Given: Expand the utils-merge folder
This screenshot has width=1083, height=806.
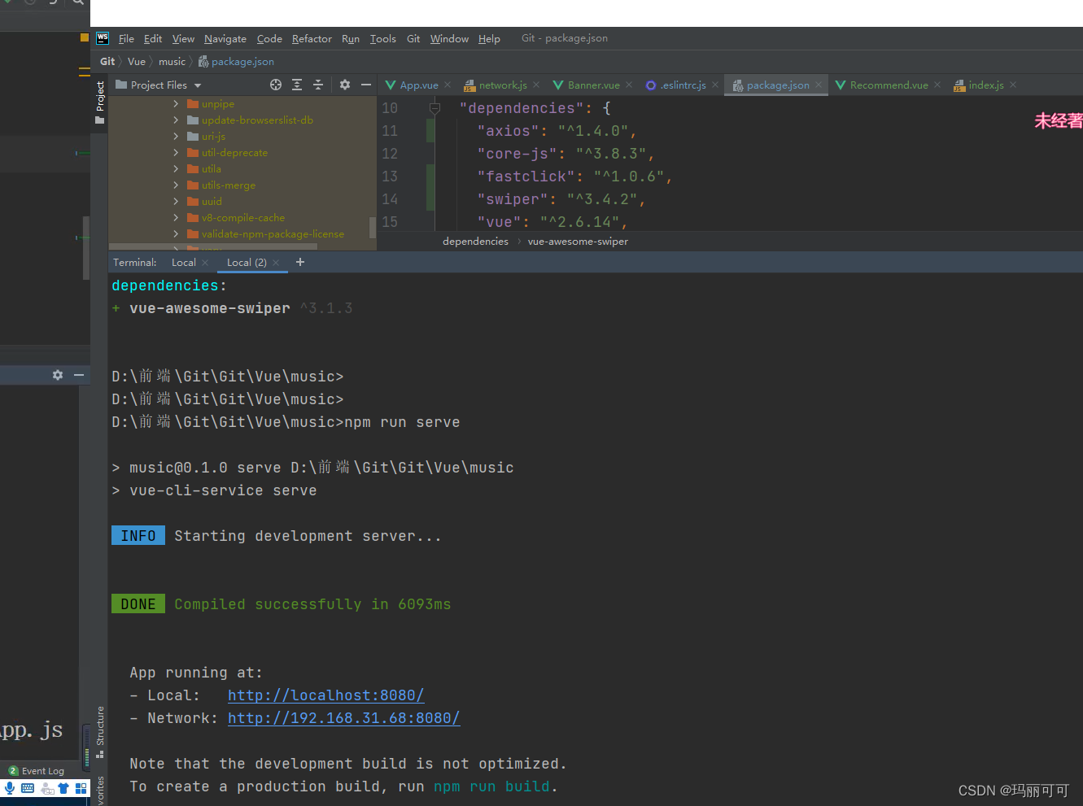Looking at the screenshot, I should (x=176, y=185).
